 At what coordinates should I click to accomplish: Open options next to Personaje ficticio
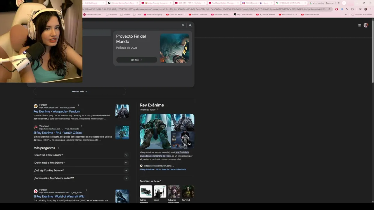pyautogui.click(x=158, y=110)
